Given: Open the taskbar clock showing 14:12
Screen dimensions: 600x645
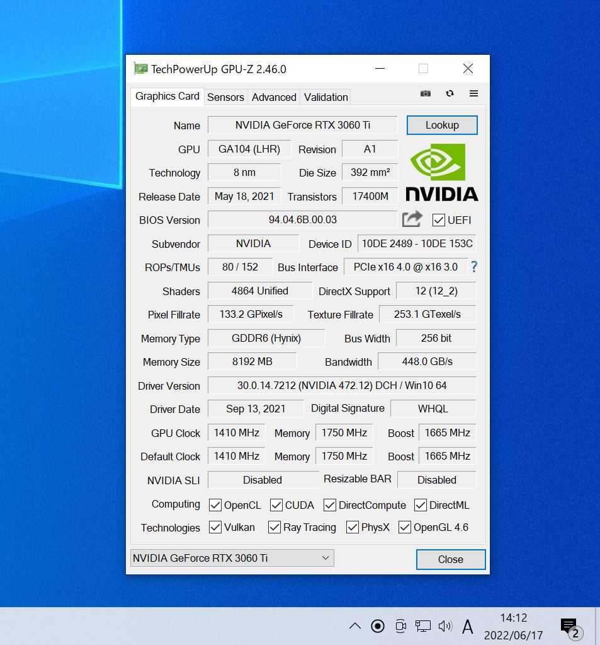Looking at the screenshot, I should [513, 627].
